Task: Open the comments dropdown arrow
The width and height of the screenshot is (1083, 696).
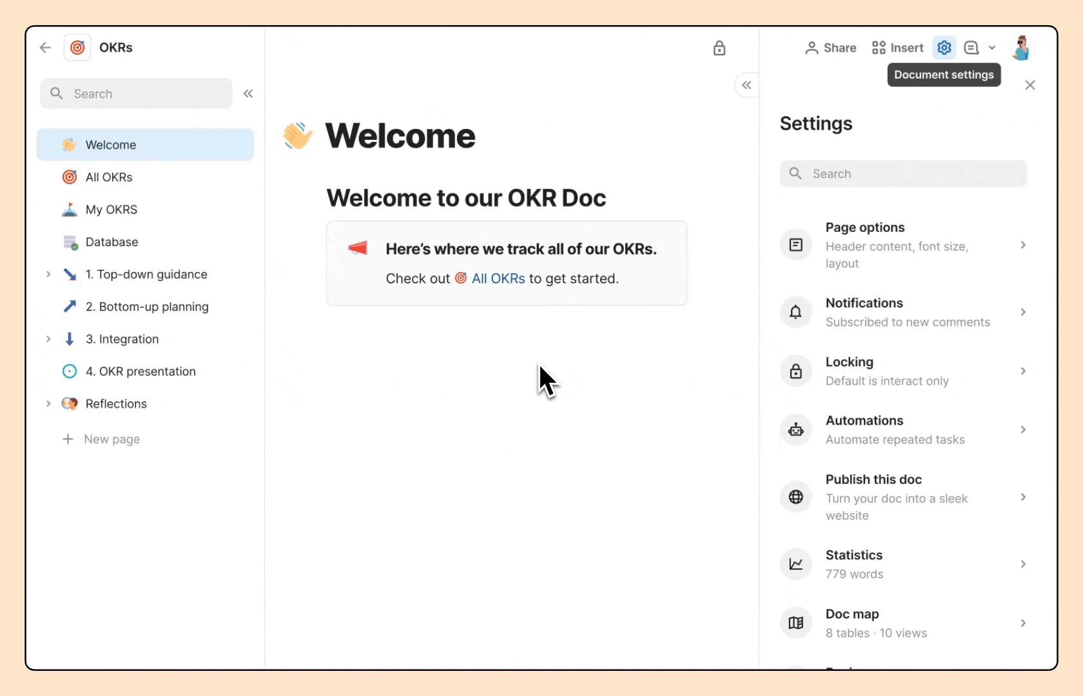Action: pyautogui.click(x=992, y=48)
